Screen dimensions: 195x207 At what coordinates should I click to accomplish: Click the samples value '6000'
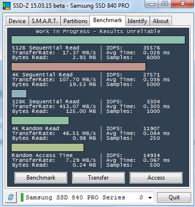tap(153, 58)
